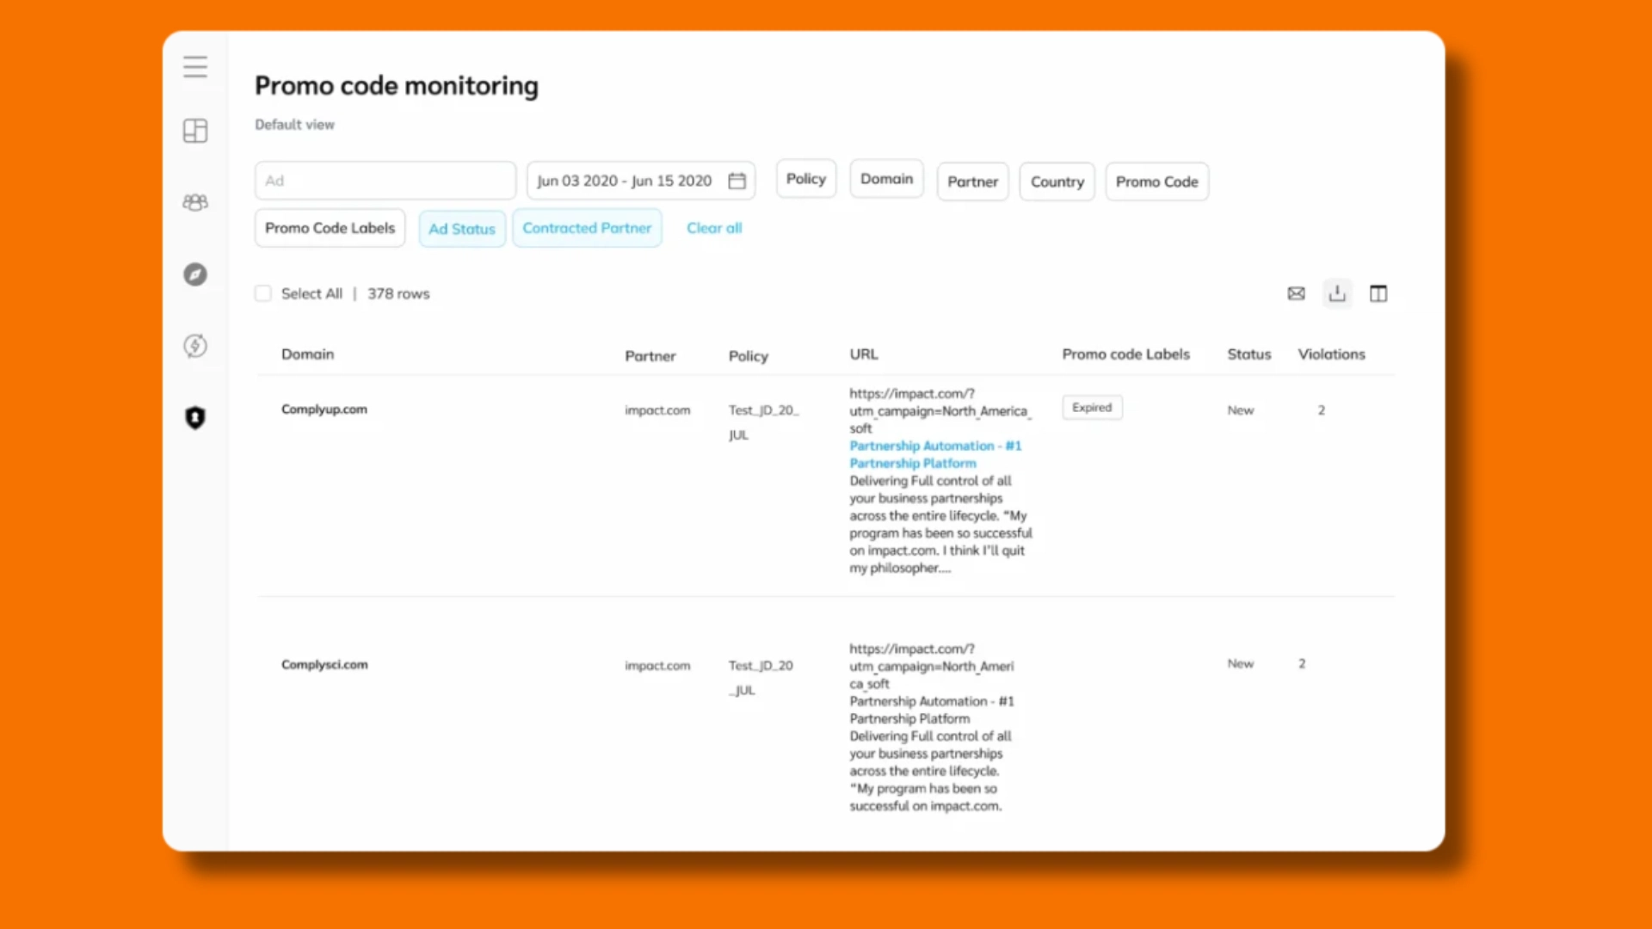The image size is (1652, 929).
Task: Open the partners section via the group icon
Action: [195, 203]
